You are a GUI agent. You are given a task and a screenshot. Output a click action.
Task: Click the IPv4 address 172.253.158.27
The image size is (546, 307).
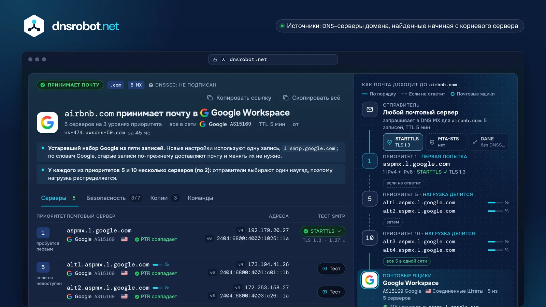(x=267, y=288)
